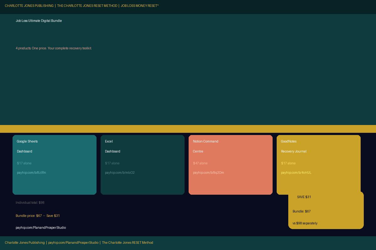Image resolution: width=376 pixels, height=250 pixels.
Task: Click 'Dashboard' under Google Sheets
Action: pos(24,151)
